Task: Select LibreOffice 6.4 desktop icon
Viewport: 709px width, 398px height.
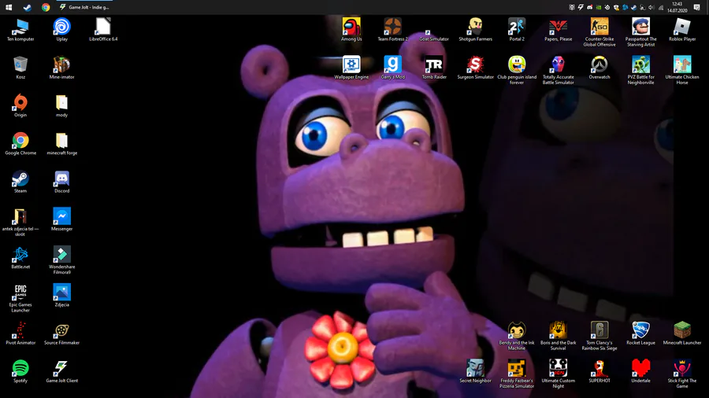Action: (x=103, y=30)
